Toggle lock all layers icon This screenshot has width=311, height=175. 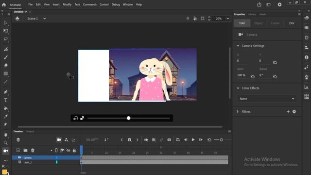pos(74,151)
